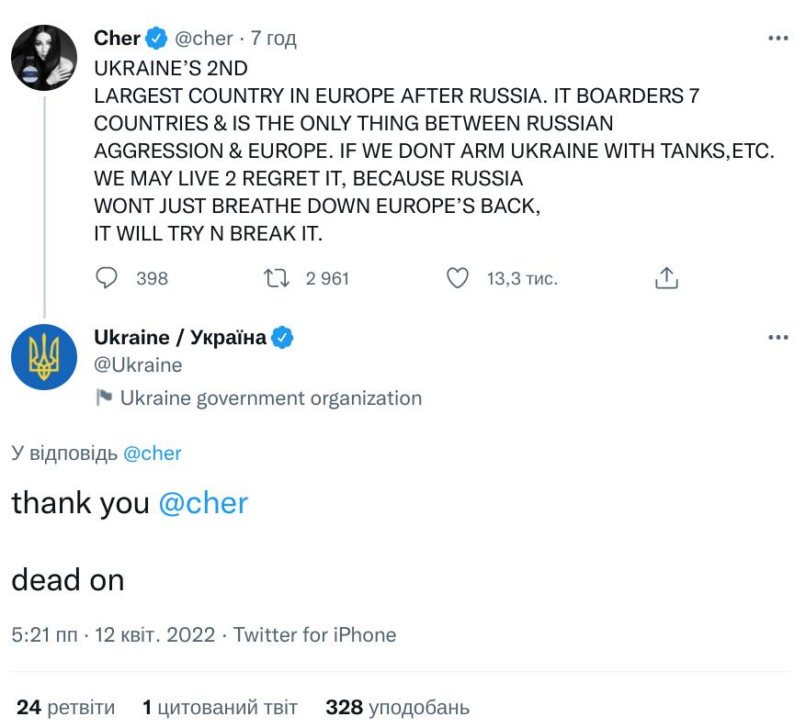This screenshot has width=806, height=728.
Task: Show the 328 уподобань likes list
Action: (x=397, y=708)
